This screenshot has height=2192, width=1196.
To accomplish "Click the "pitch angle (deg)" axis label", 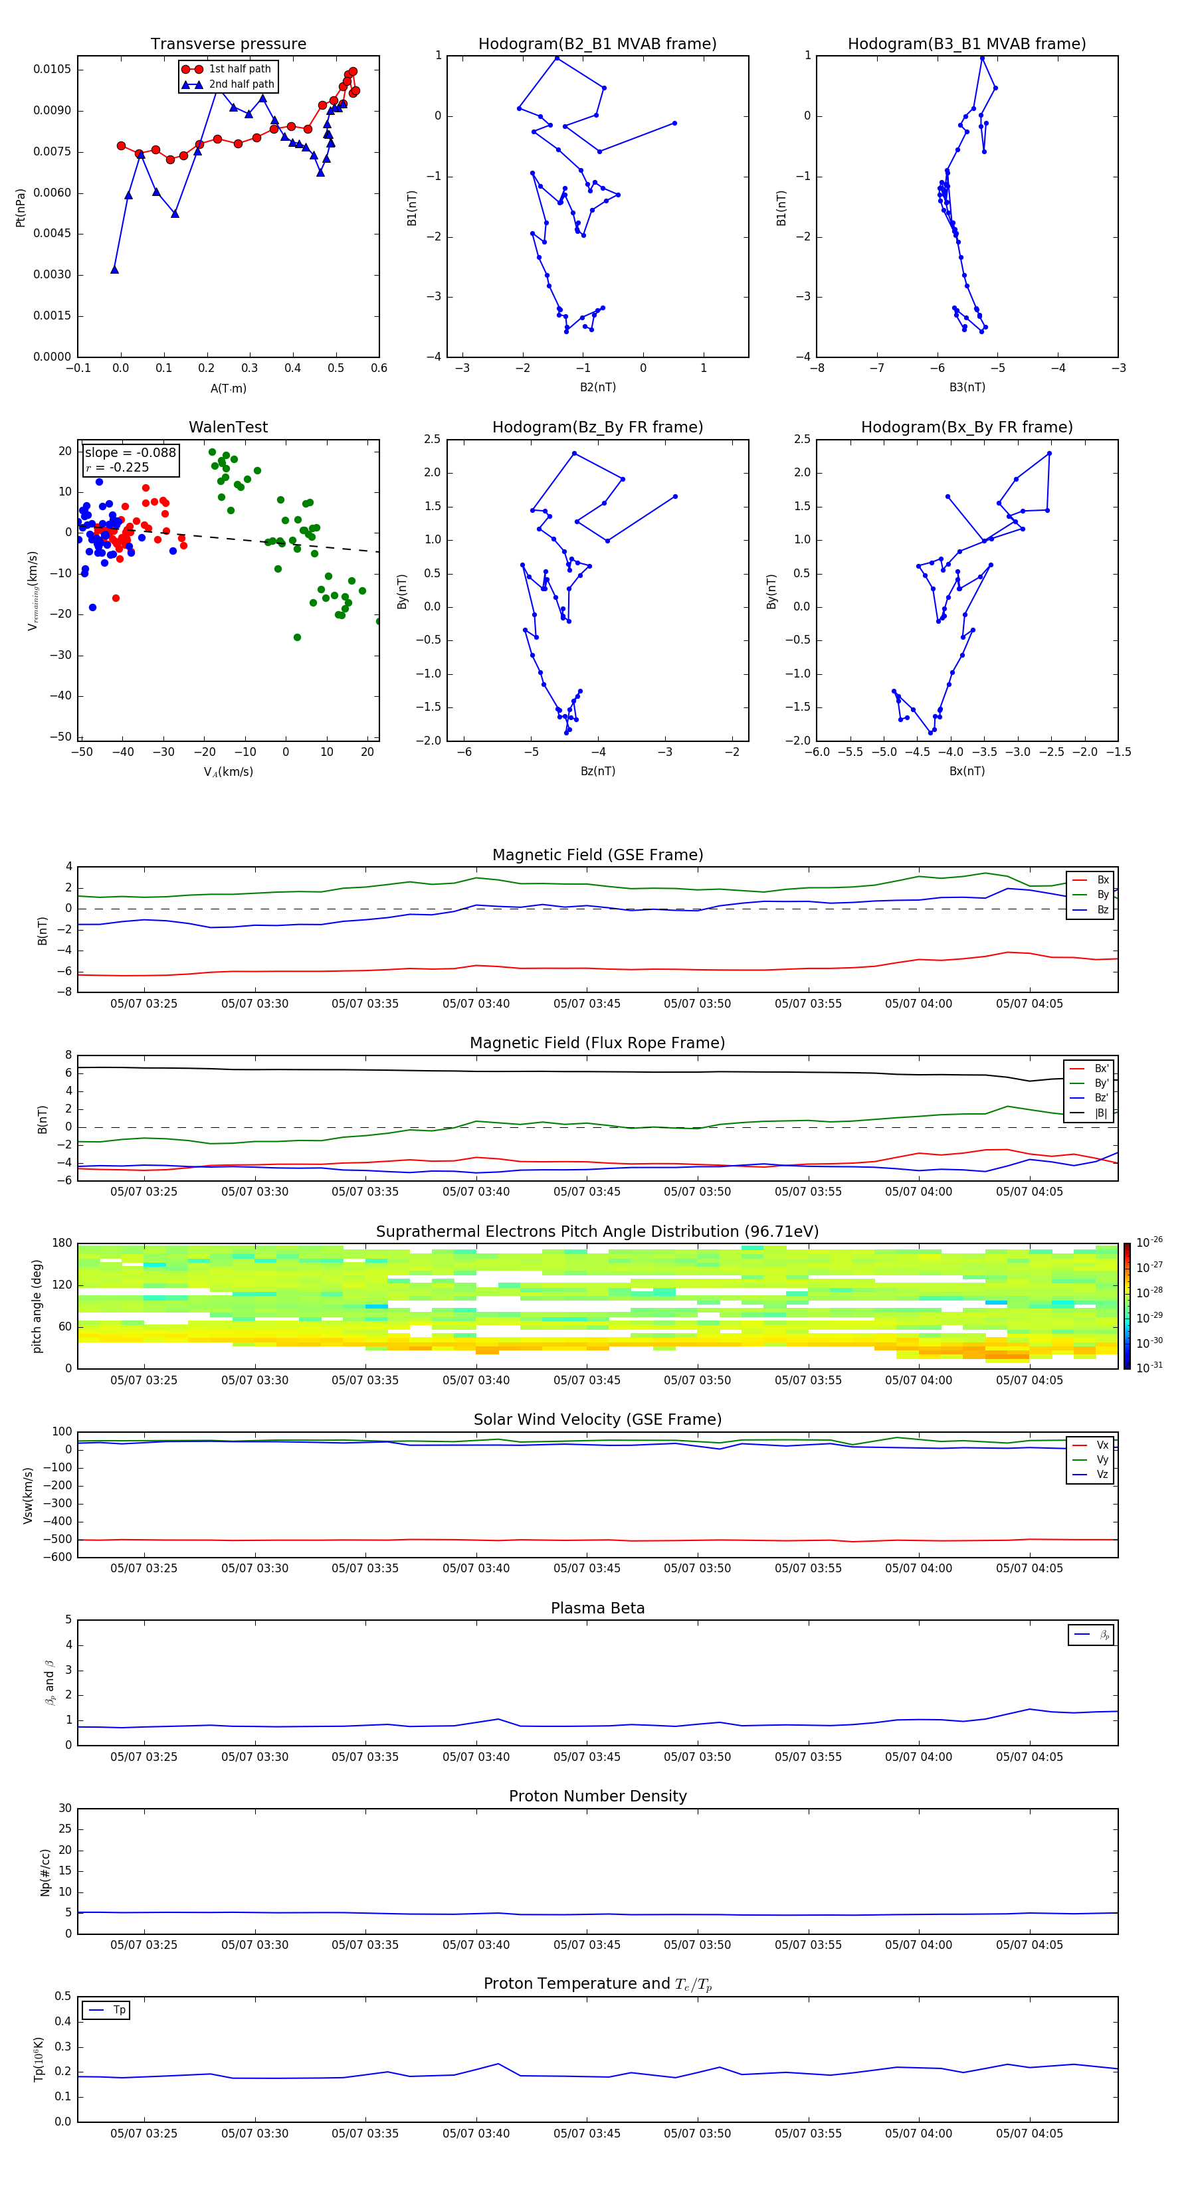I will pyautogui.click(x=37, y=1305).
